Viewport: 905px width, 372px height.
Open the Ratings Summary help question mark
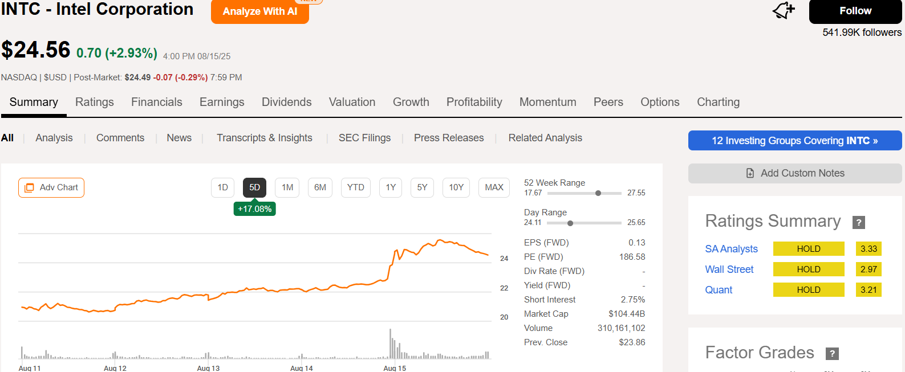coord(859,222)
